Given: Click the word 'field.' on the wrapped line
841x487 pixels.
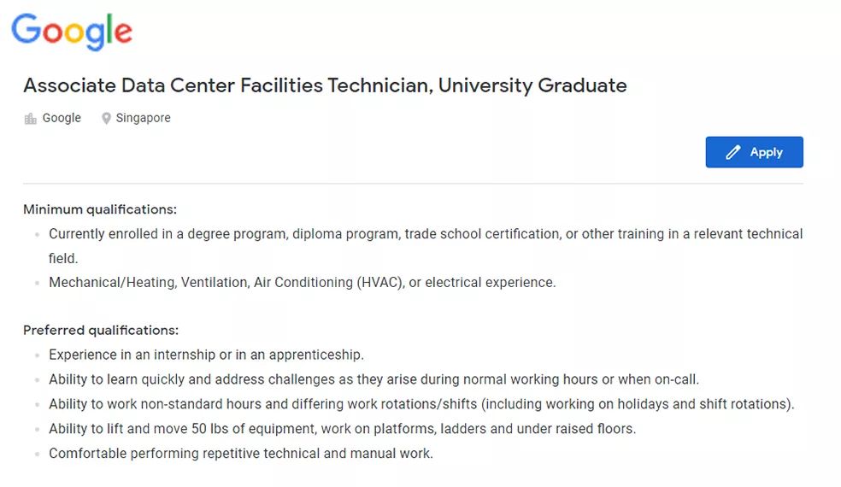Looking at the screenshot, I should point(63,259).
